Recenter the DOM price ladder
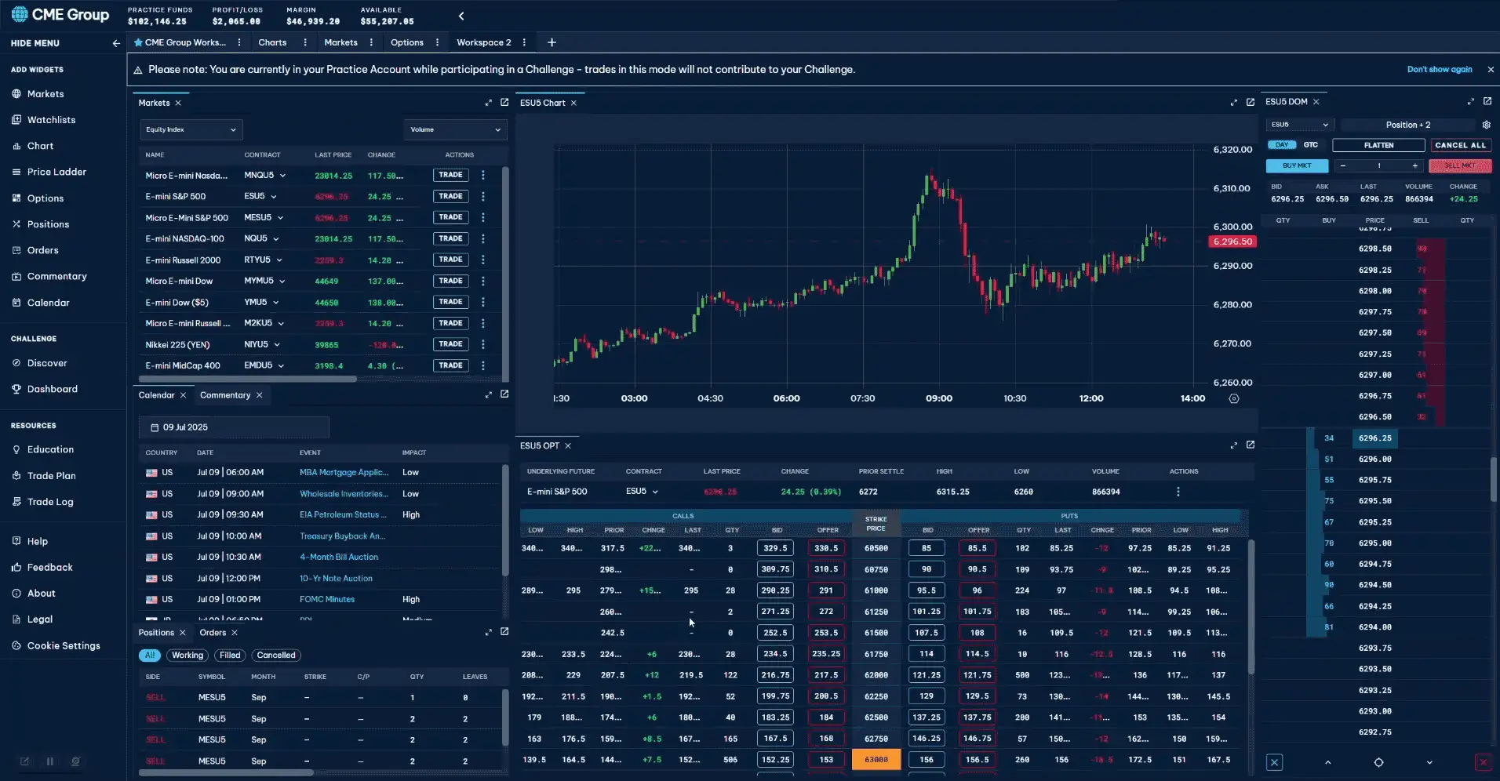This screenshot has height=781, width=1500. [x=1378, y=762]
